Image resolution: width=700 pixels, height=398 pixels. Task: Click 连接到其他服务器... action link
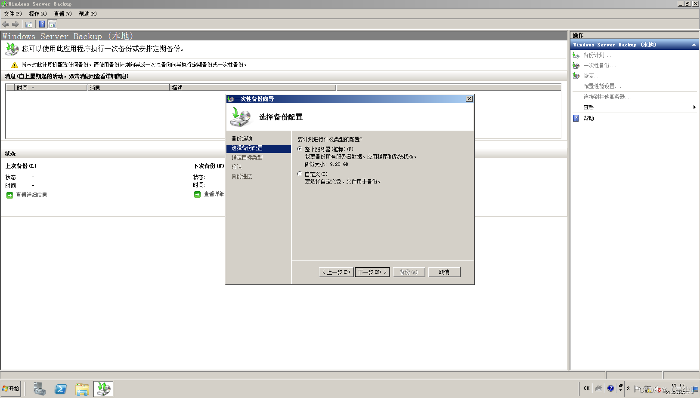607,97
